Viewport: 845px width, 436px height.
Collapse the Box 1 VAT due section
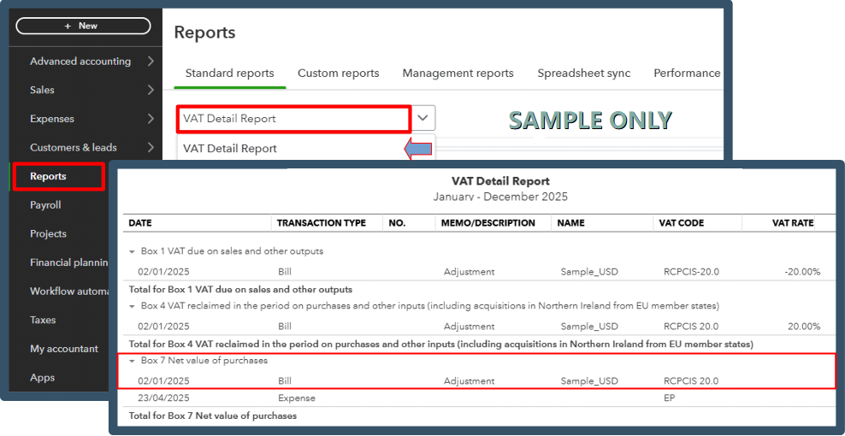tap(133, 252)
